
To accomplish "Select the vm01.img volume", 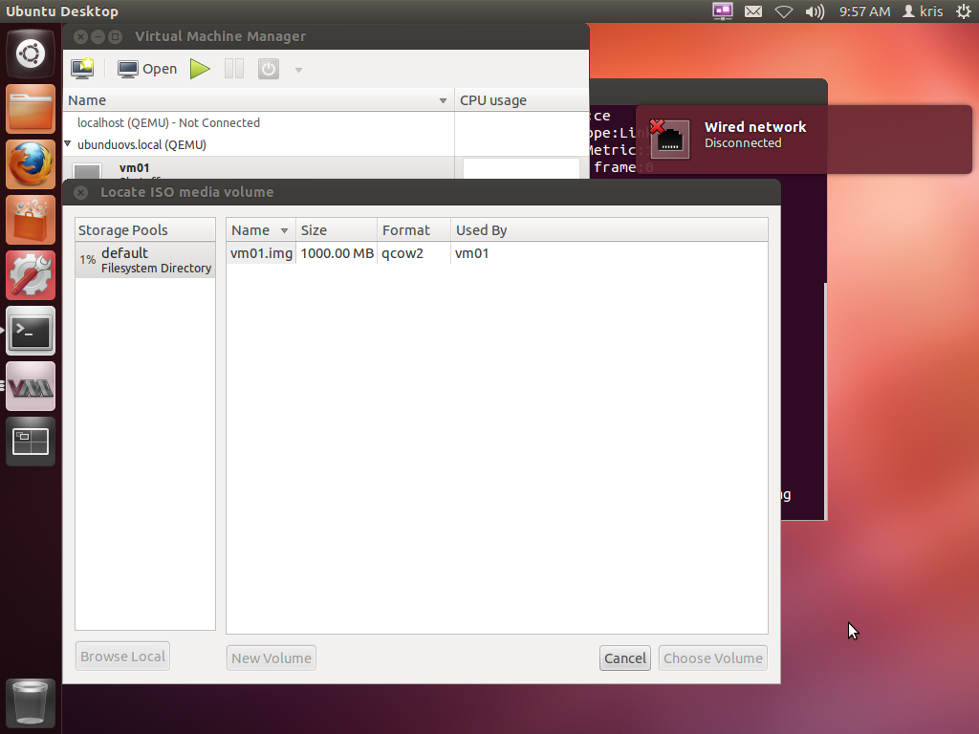I will (x=261, y=253).
